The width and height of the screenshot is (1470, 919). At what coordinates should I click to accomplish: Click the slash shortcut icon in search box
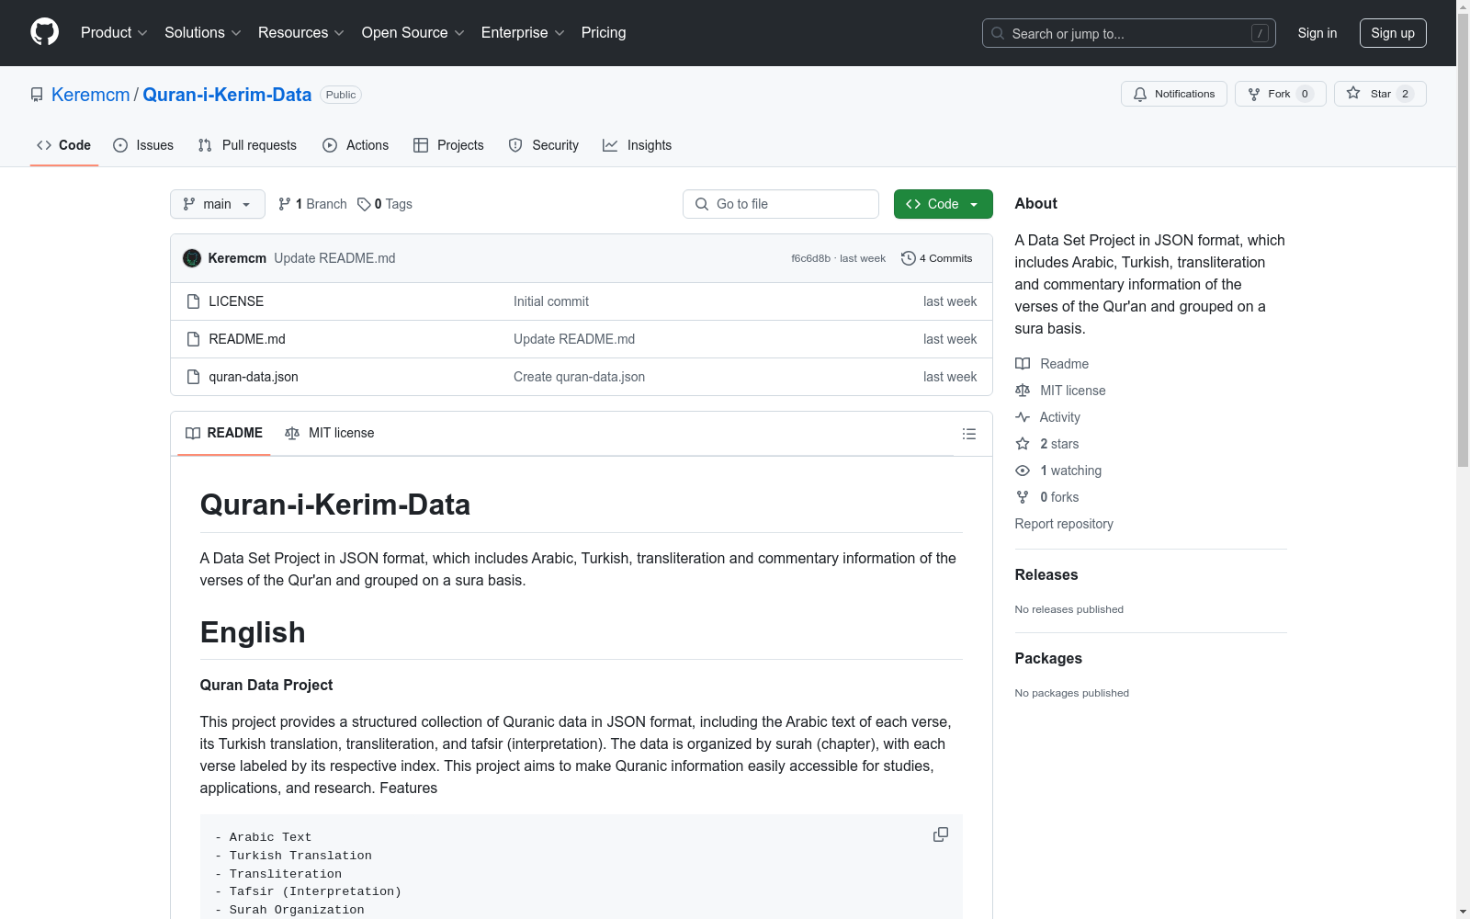click(1260, 33)
